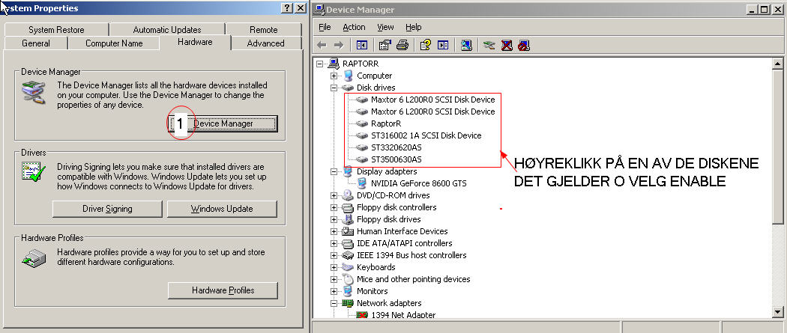Click the NVIDIA GeForce 8600 GTS adapter icon
Screen dimensions: 787x333
362,183
